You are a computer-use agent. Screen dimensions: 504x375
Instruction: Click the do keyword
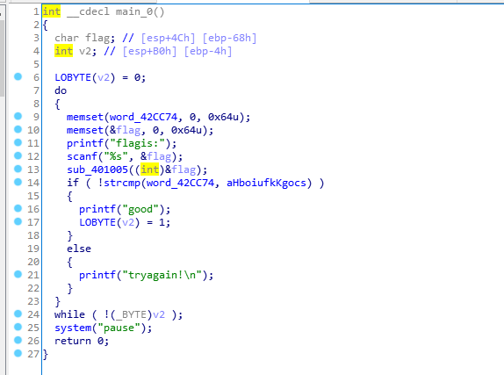61,90
